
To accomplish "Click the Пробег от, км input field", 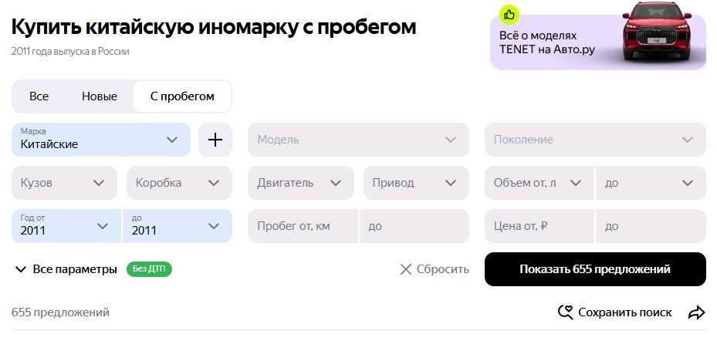I will click(303, 226).
